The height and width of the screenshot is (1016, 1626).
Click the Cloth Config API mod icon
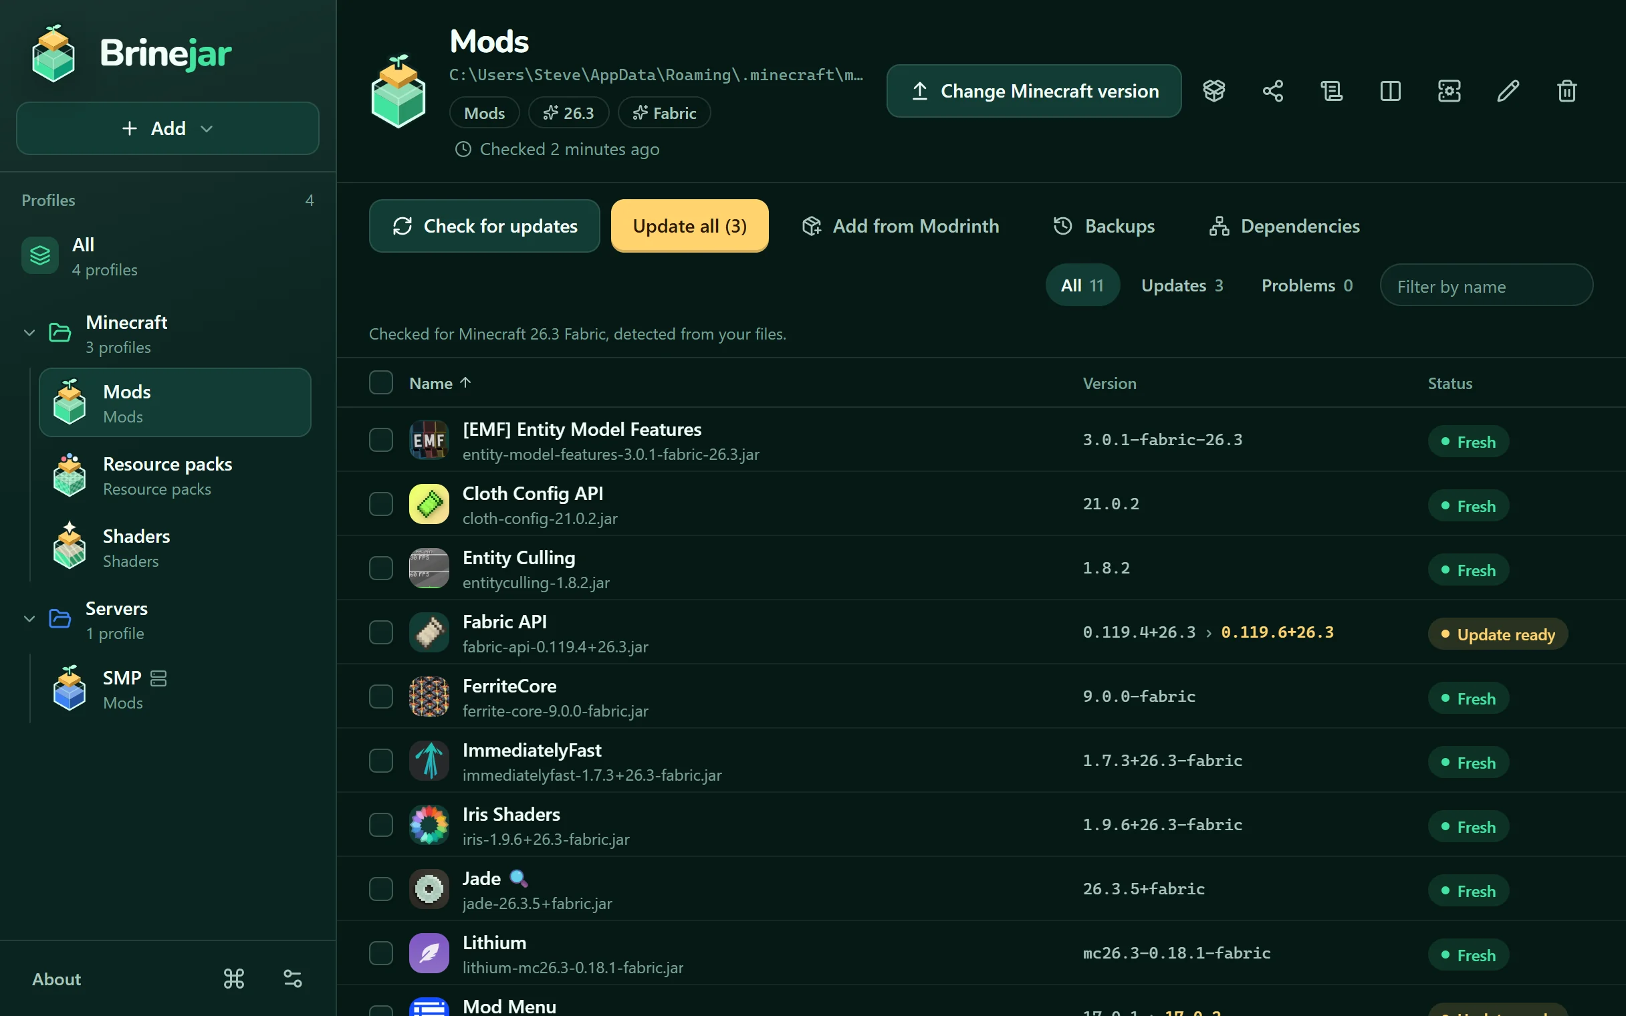[x=429, y=504]
